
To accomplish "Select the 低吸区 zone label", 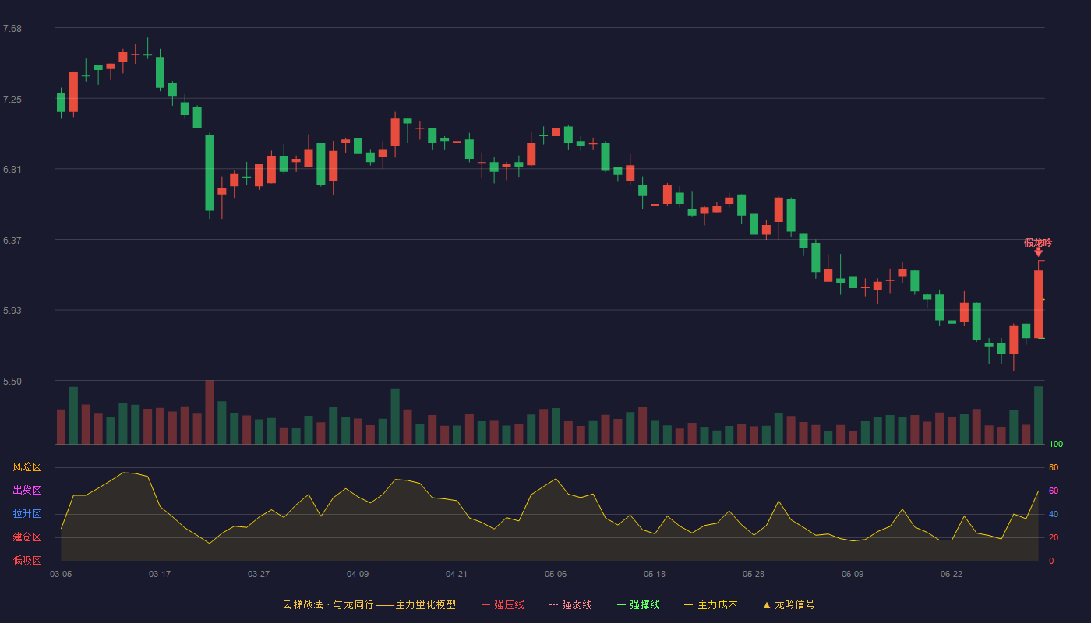I will pos(26,560).
